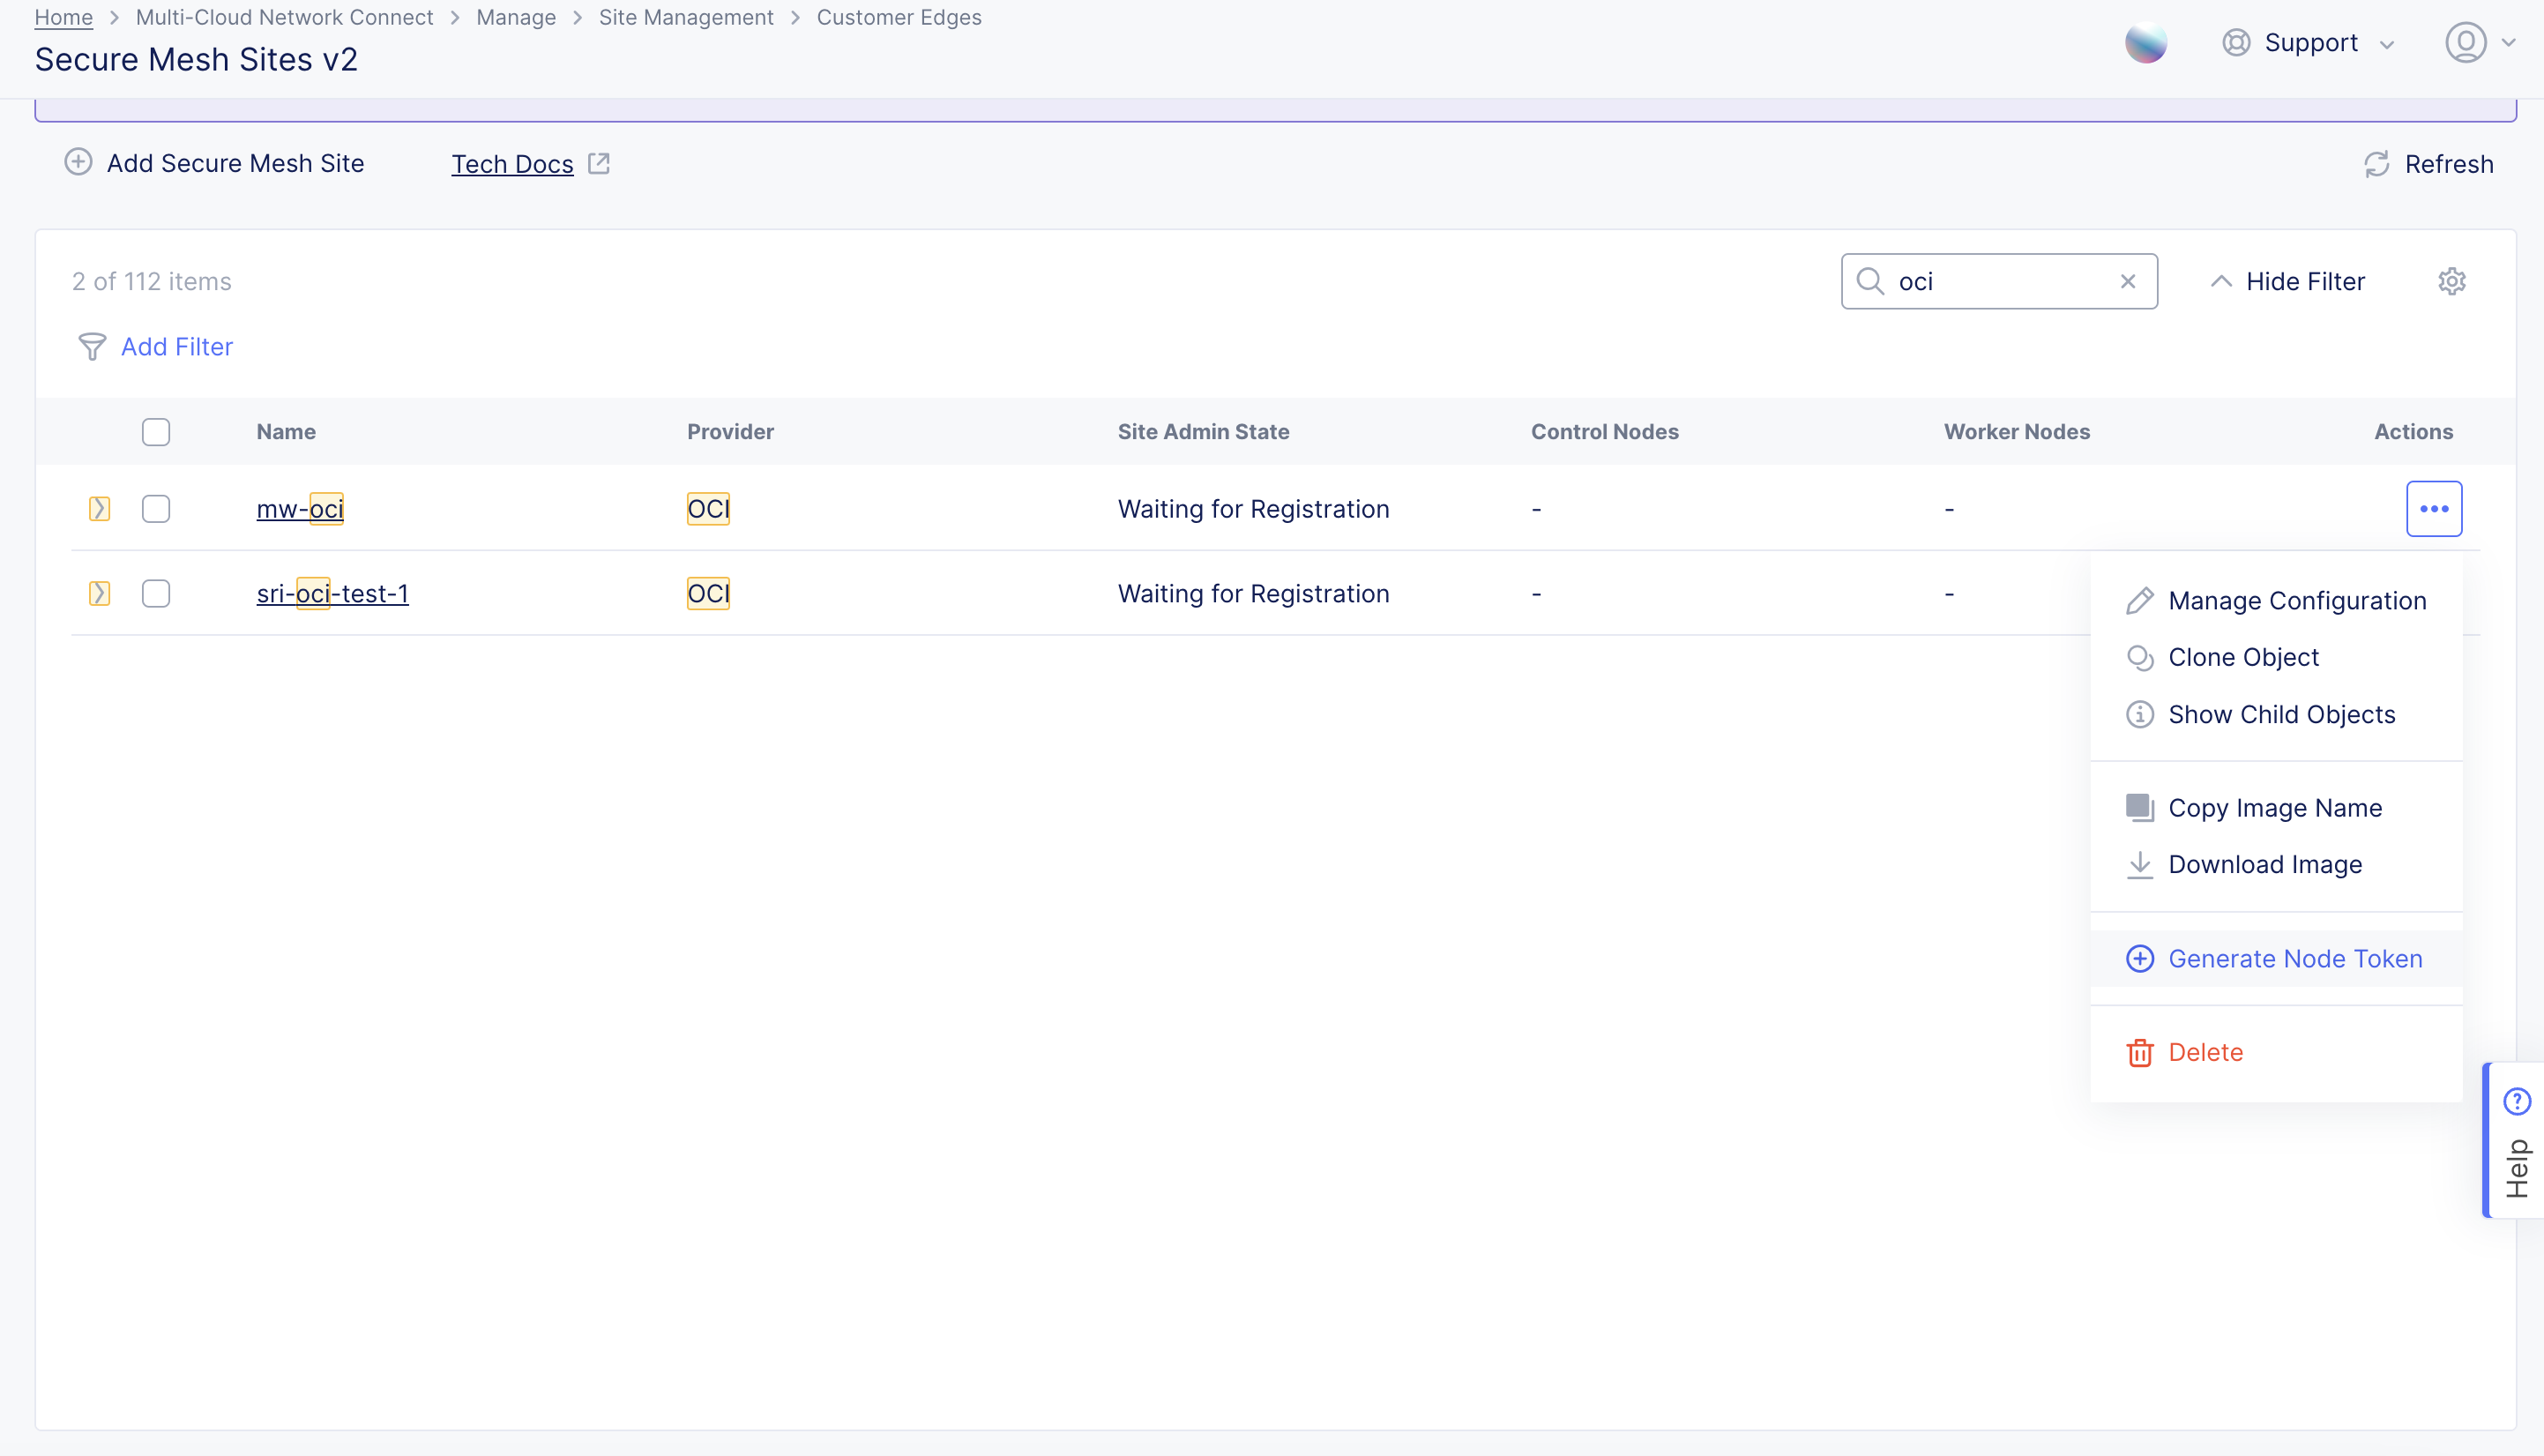Click into the oci search field
This screenshot has height=1456, width=2544.
[x=1995, y=282]
